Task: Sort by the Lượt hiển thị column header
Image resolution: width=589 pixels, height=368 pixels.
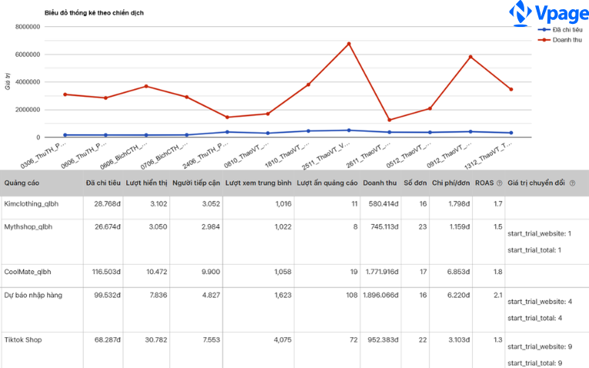Action: point(146,183)
